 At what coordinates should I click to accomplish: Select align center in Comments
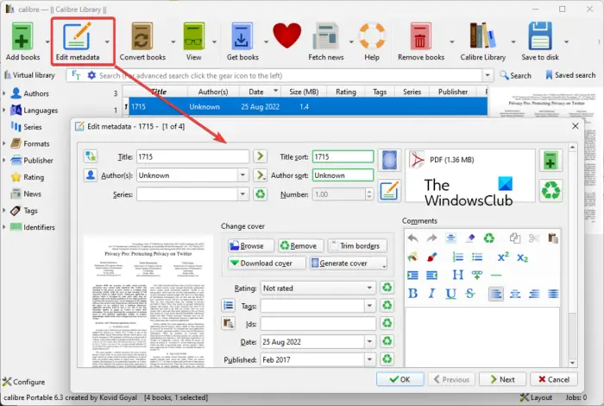(515, 294)
